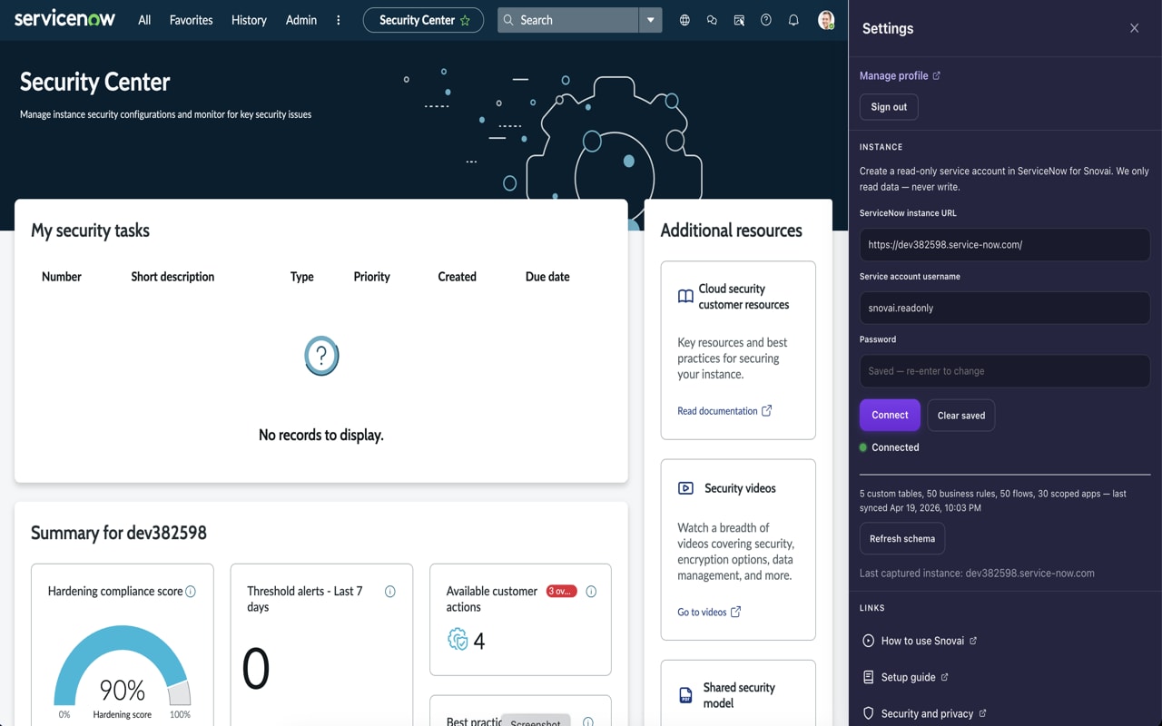Click the Sign out button

pos(889,107)
